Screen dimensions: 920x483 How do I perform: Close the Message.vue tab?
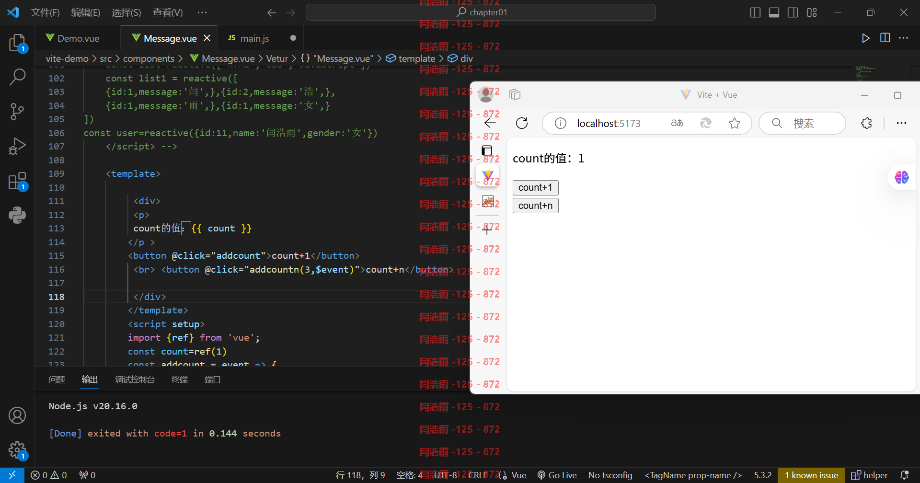point(207,38)
